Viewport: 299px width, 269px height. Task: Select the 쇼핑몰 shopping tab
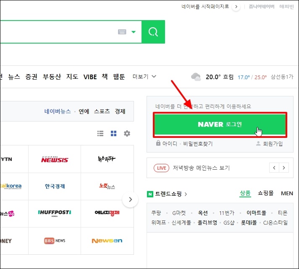266,193
